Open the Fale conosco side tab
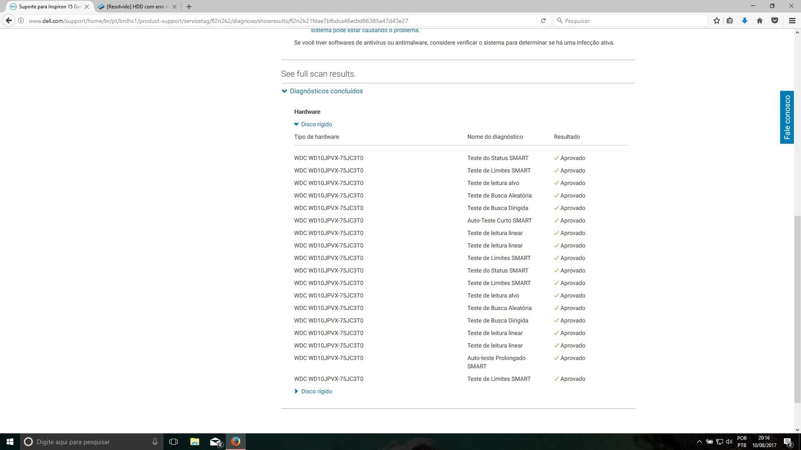This screenshot has height=450, width=801. (787, 117)
